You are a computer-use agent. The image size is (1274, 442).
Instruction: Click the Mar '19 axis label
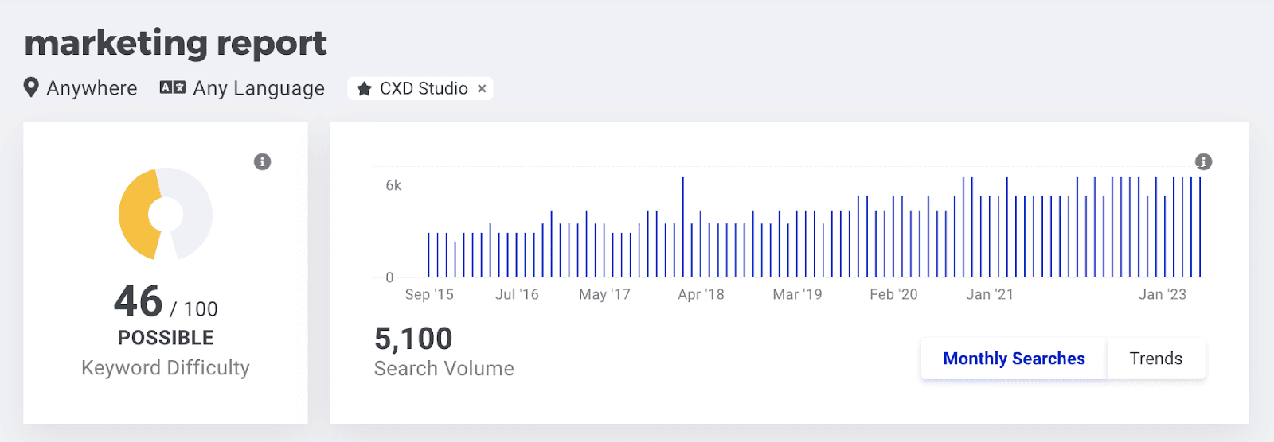point(797,294)
